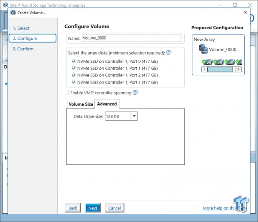This screenshot has height=222, width=258.
Task: Select first disk icon in New Array
Action: [x=208, y=62]
